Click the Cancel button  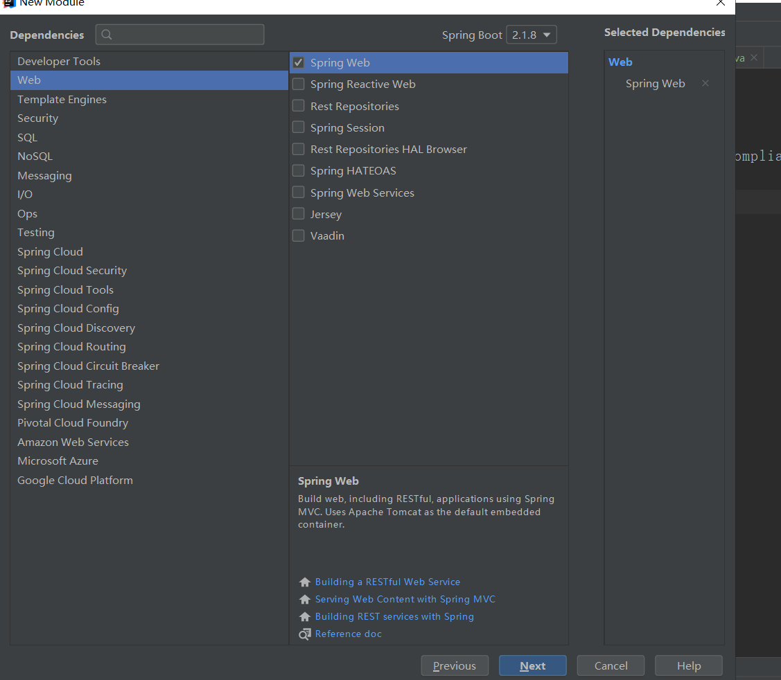pos(611,665)
